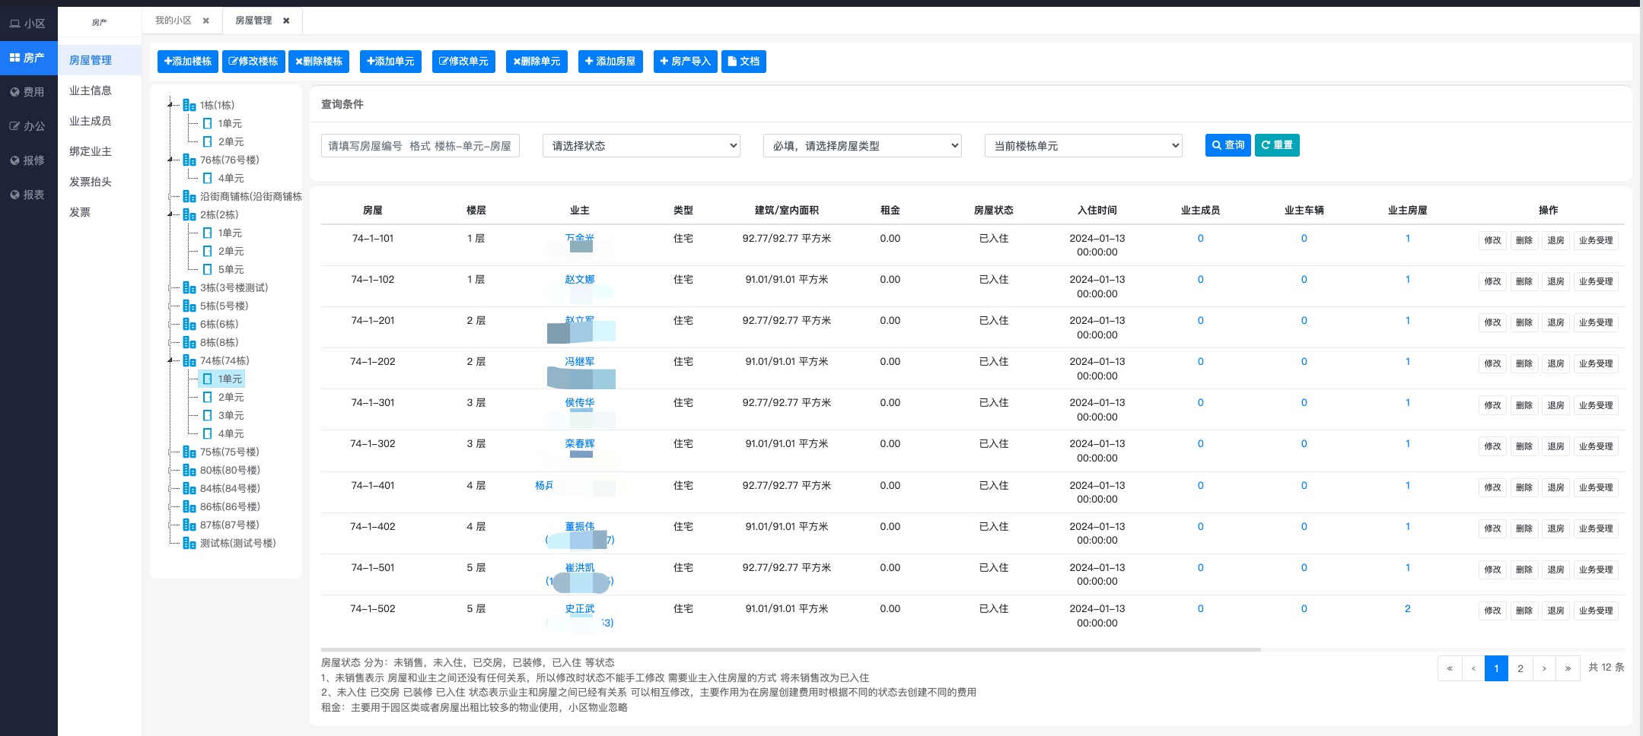Open the 报修 sidebar section
1643x736 pixels.
pyautogui.click(x=28, y=160)
